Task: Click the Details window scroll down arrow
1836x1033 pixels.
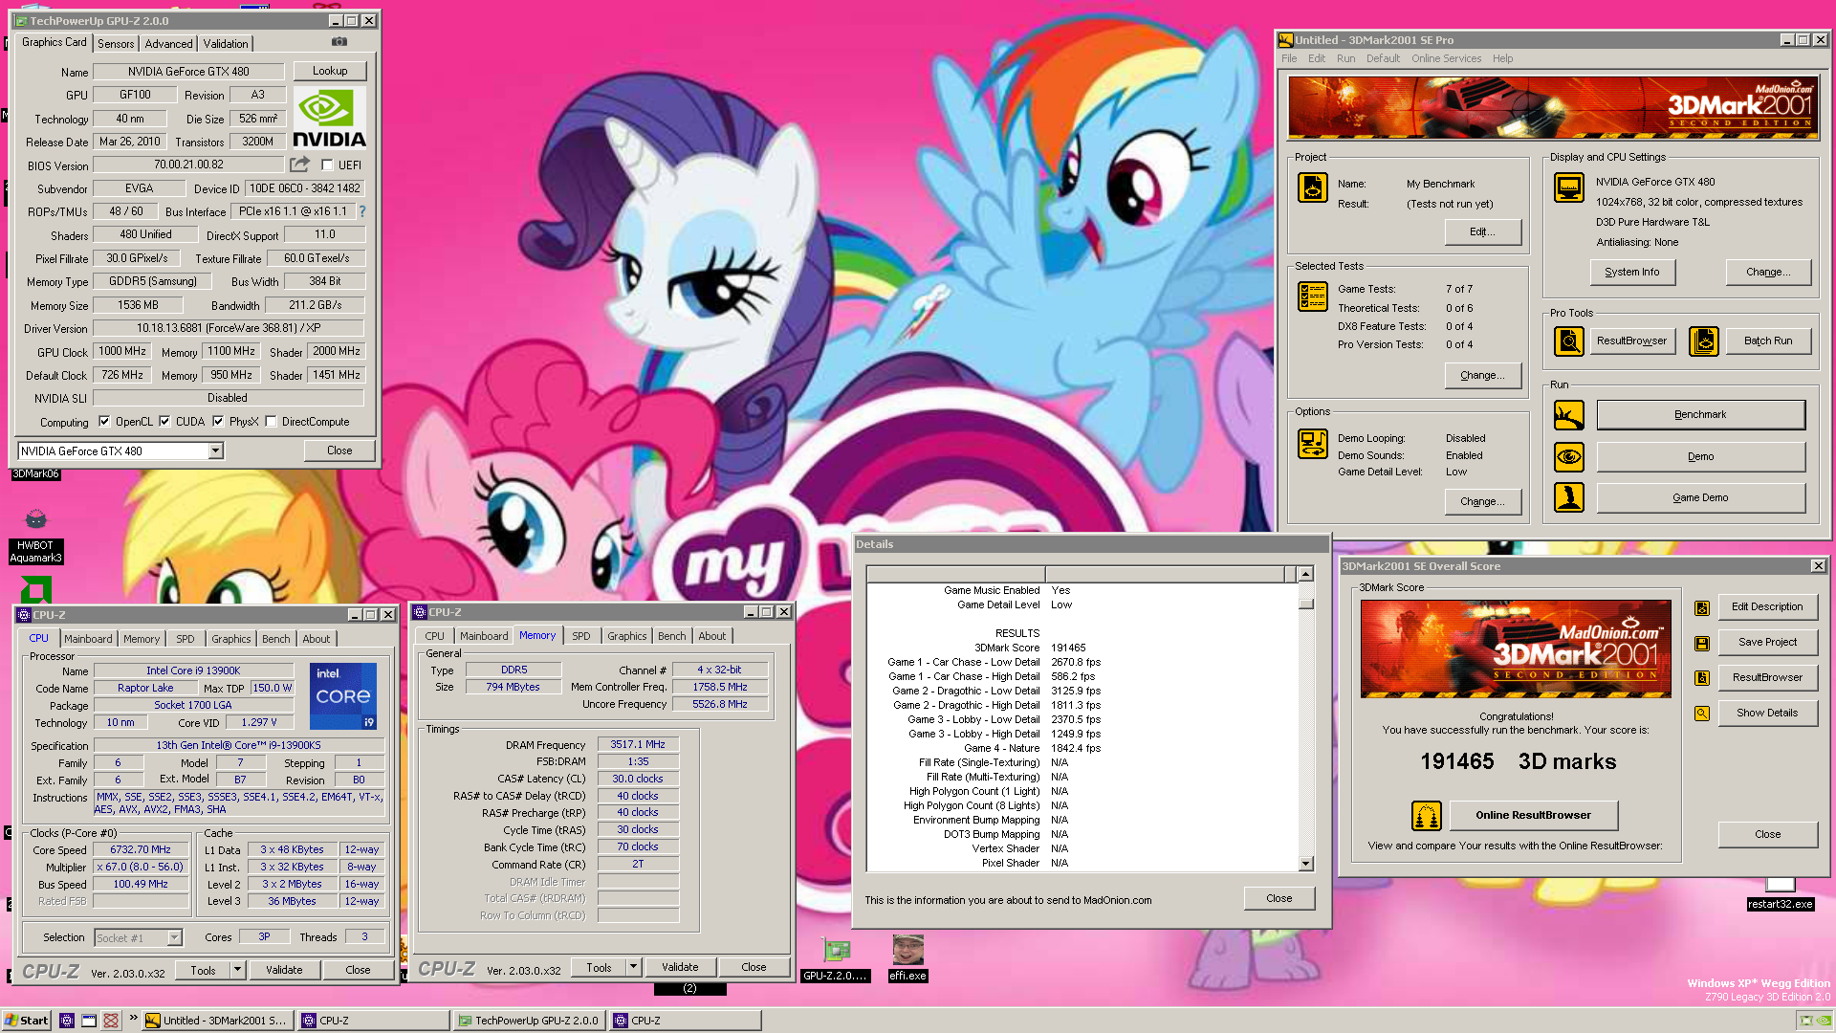Action: point(1305,864)
